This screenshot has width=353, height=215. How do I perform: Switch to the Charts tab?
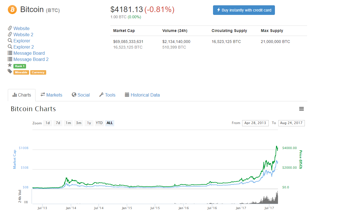pyautogui.click(x=22, y=95)
